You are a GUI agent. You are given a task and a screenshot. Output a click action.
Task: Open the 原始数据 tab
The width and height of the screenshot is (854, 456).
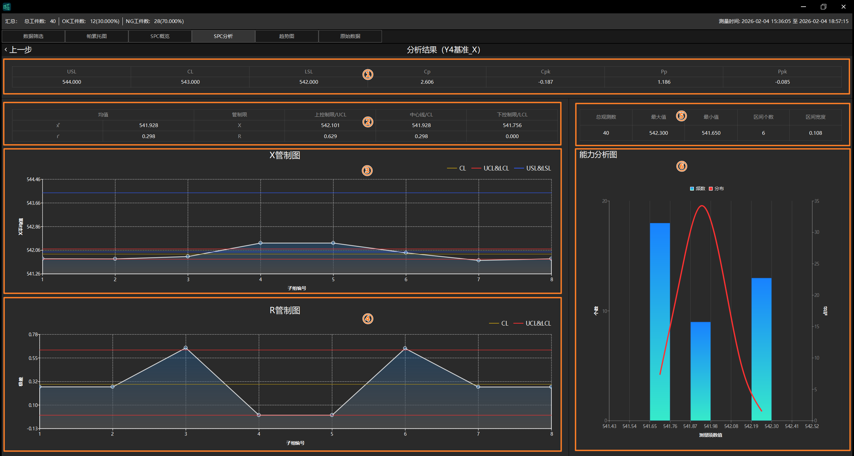pos(350,36)
